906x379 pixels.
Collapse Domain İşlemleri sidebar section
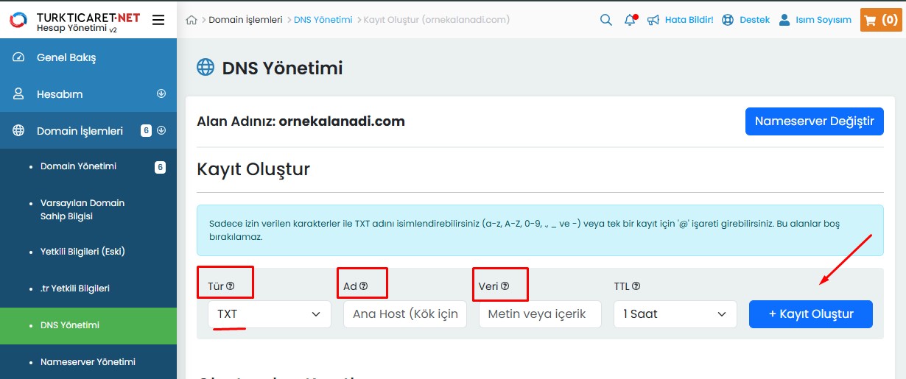click(x=161, y=131)
